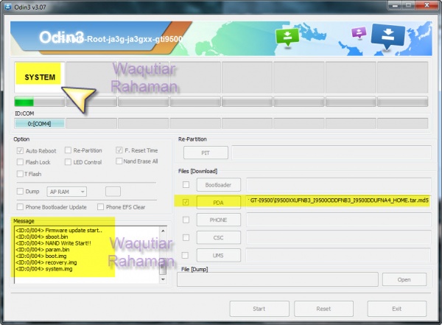Check the PHONE file checkbox

click(186, 220)
